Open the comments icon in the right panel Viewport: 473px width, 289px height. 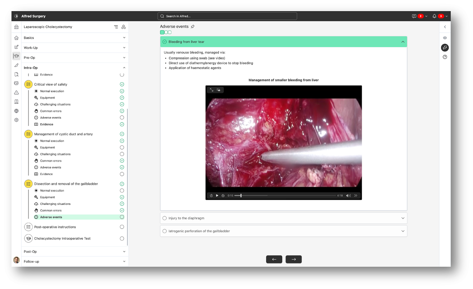445,47
